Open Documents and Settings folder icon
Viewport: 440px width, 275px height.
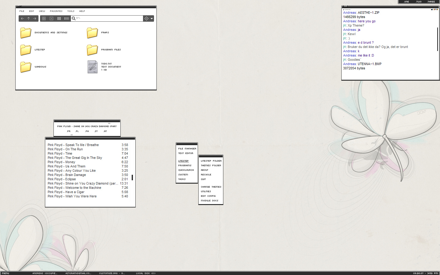coord(26,33)
